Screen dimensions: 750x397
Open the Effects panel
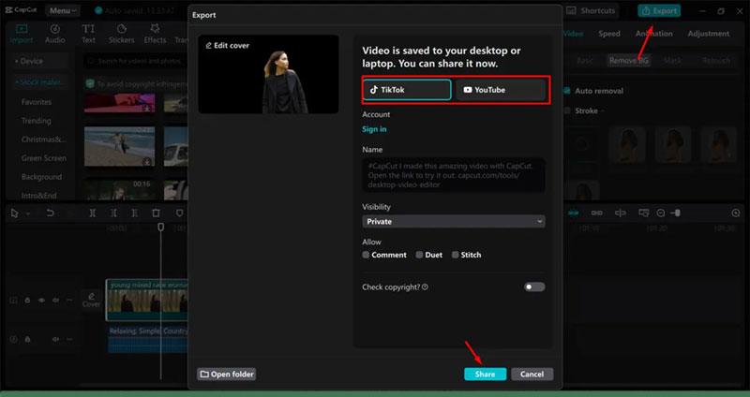tap(155, 35)
